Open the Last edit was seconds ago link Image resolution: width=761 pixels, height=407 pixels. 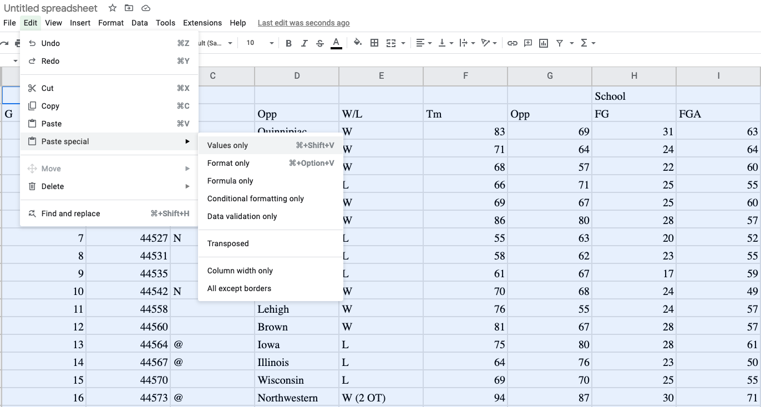click(x=303, y=23)
